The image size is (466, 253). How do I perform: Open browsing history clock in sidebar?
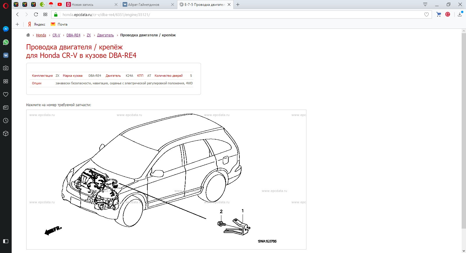(x=6, y=120)
